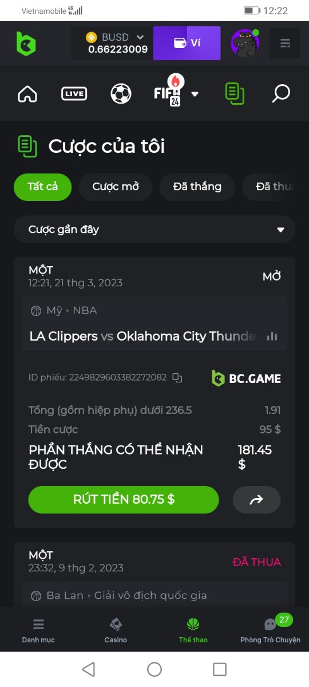Viewport: 309px width, 687px height.
Task: Open Casino in bottom navigation
Action: pos(116,630)
